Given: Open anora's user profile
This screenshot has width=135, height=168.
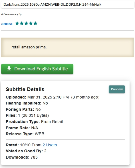Looking at the screenshot, I should pyautogui.click(x=7, y=24).
